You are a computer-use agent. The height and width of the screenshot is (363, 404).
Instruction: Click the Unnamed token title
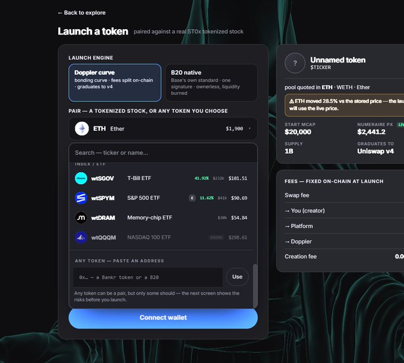point(338,60)
